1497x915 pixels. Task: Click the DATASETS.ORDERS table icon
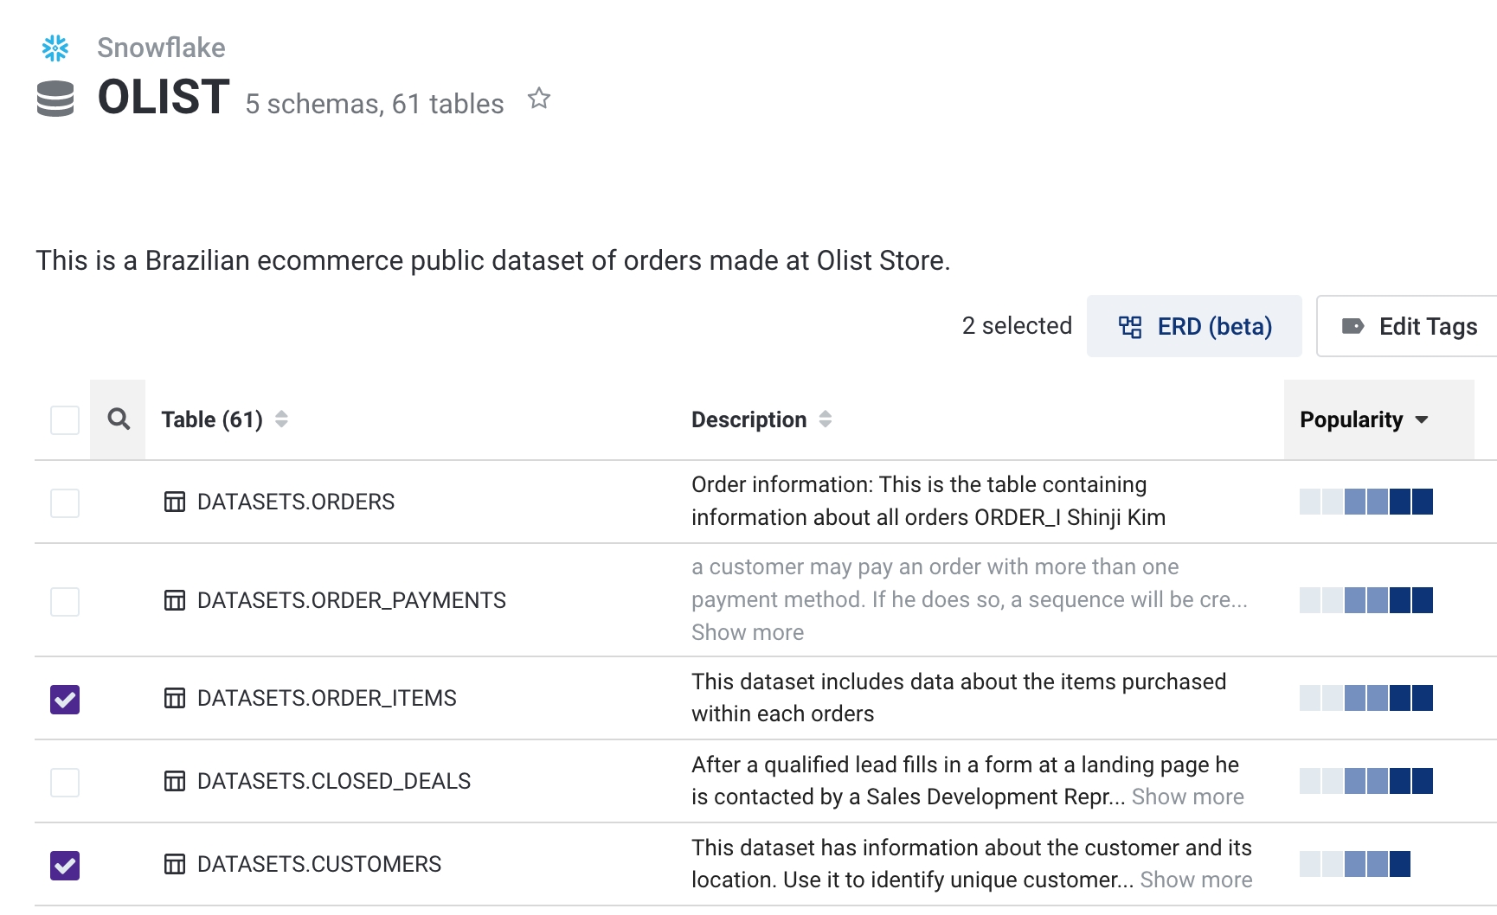(x=175, y=502)
